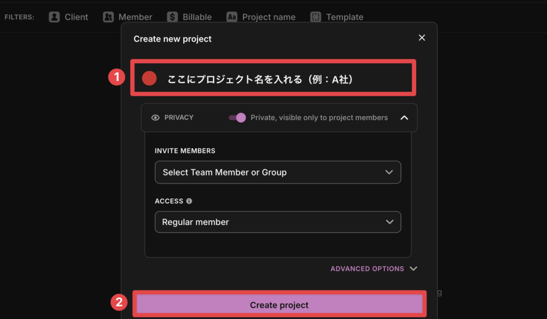Collapse the Privacy section with the chevron

[x=404, y=117]
